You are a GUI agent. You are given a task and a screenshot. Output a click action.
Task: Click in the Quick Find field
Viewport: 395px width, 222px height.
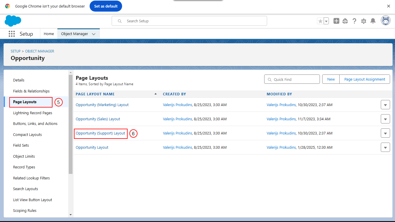292,79
